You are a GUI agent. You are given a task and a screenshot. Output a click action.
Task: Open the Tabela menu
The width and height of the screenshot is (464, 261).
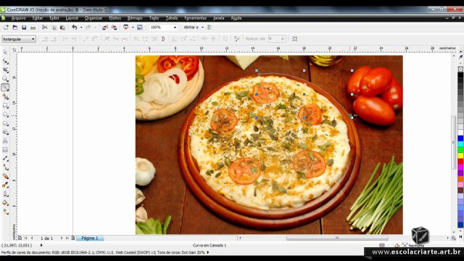click(172, 18)
